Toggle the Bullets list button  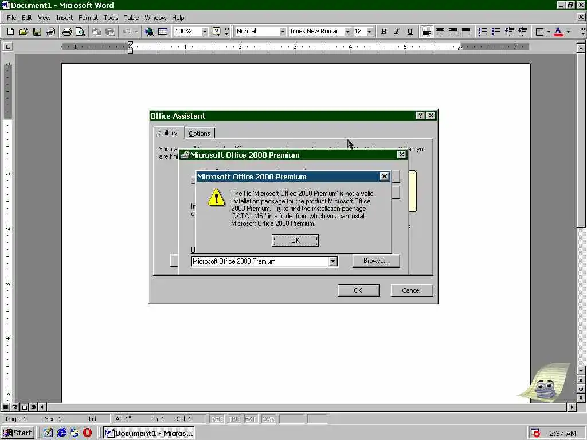point(496,32)
